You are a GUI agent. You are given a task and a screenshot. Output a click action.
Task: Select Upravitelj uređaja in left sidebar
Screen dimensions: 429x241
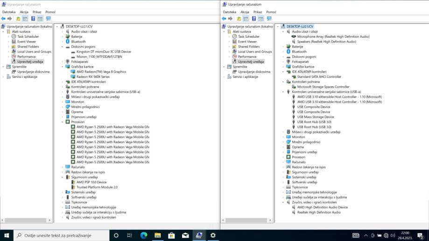click(x=30, y=62)
